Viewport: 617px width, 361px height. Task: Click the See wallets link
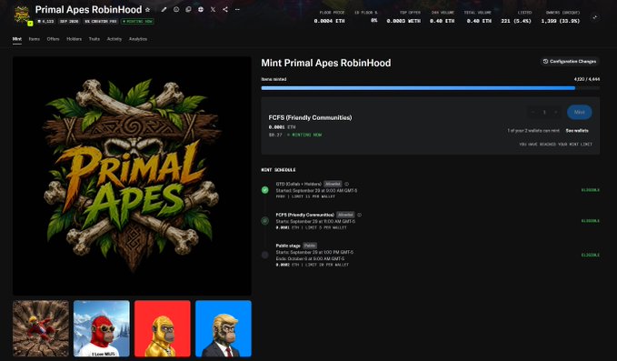coord(577,130)
